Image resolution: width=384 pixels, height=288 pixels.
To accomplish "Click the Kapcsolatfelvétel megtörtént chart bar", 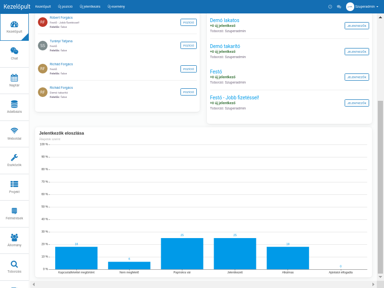I will (76, 258).
